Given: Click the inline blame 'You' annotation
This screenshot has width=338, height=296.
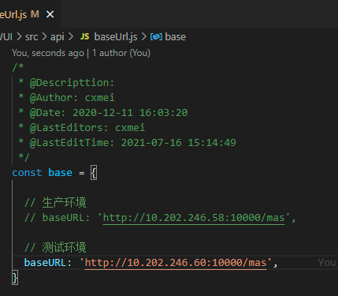Looking at the screenshot, I should pos(327,263).
